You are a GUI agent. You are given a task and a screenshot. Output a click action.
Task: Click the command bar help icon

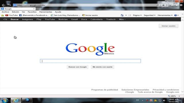(x=175, y=15)
